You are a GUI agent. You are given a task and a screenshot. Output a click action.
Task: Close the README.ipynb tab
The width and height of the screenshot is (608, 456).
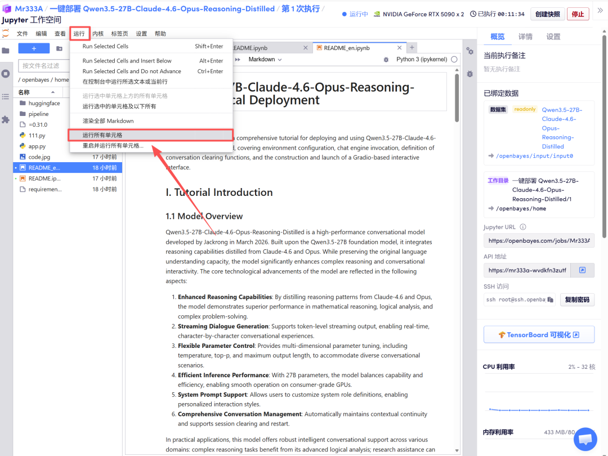(306, 48)
